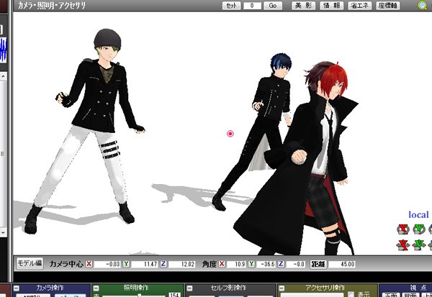Click the アクセサリ操作 panel header
The height and width of the screenshot is (297, 432).
pos(326,288)
